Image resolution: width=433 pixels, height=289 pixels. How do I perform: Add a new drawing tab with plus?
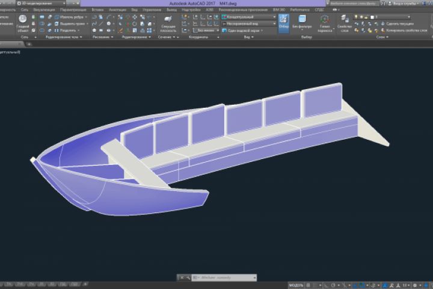coord(29,44)
